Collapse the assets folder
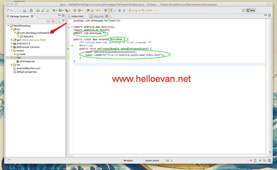This screenshot has width=277, height=170. point(12,50)
